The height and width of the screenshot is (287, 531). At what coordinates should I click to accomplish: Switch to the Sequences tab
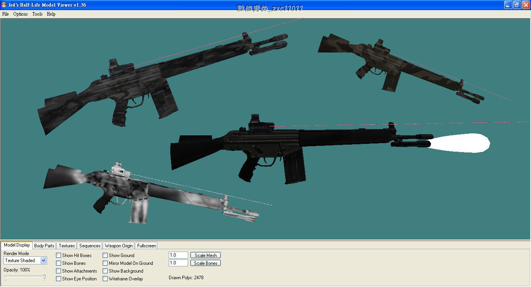coord(90,245)
